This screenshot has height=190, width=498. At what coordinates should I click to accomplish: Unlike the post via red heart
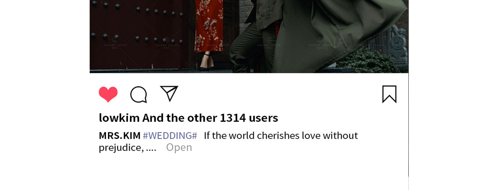pos(108,94)
